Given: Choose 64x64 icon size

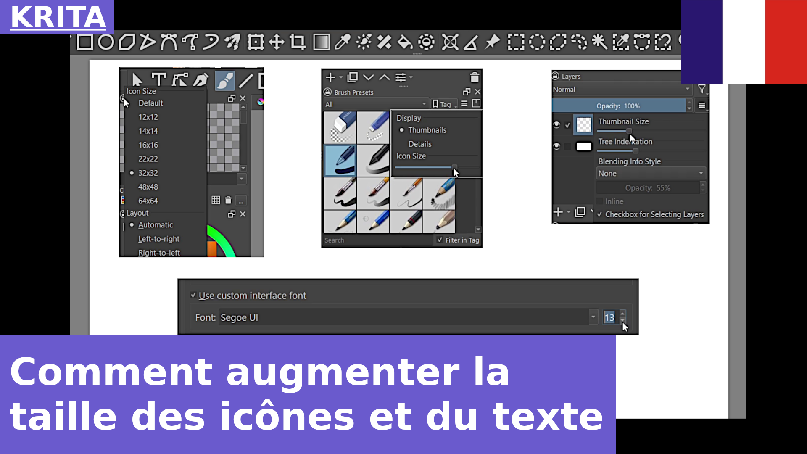Looking at the screenshot, I should [148, 201].
